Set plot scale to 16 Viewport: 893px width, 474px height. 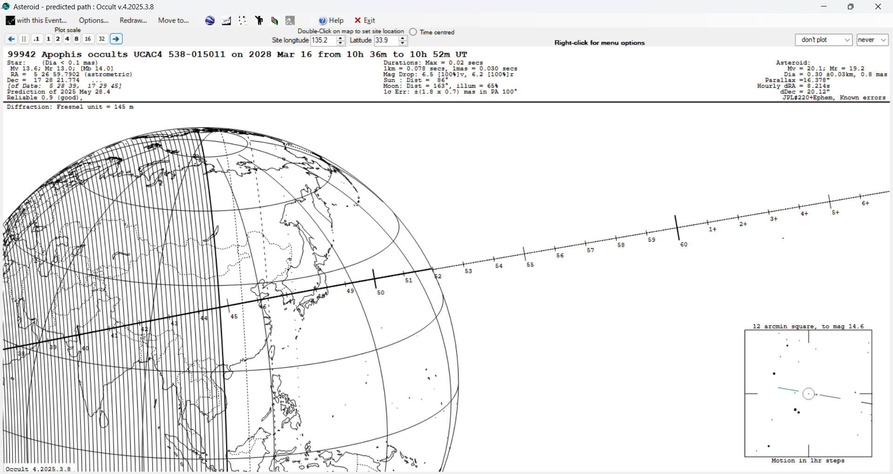tap(88, 39)
